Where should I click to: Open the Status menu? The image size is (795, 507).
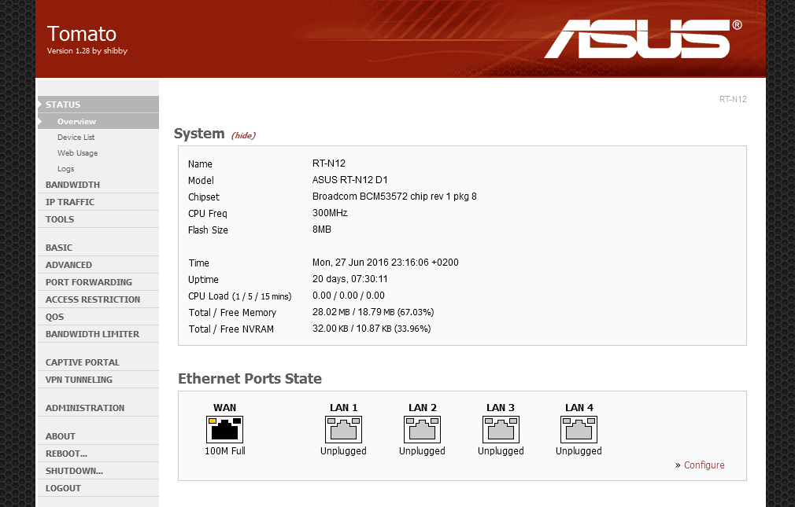pyautogui.click(x=98, y=105)
